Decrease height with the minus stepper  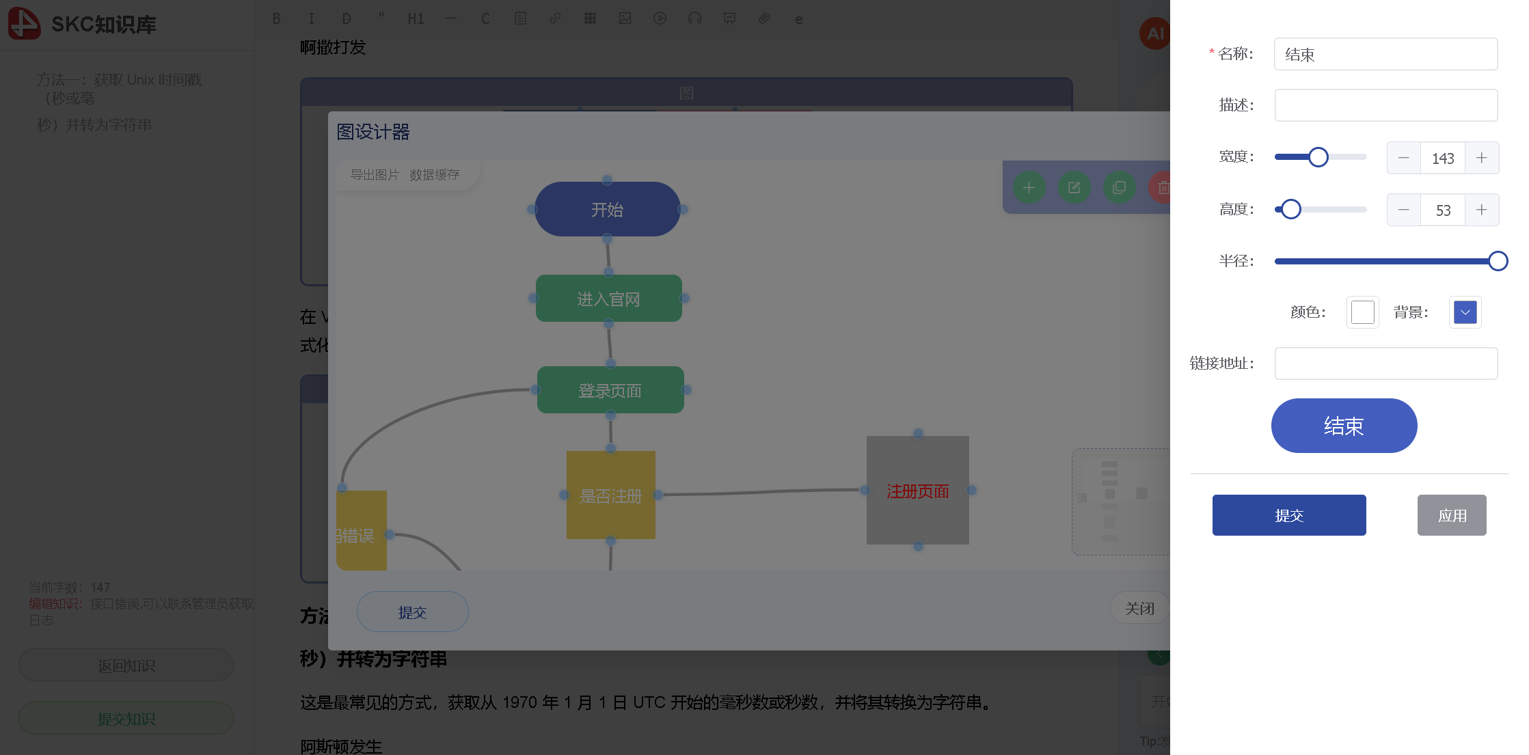pos(1403,210)
